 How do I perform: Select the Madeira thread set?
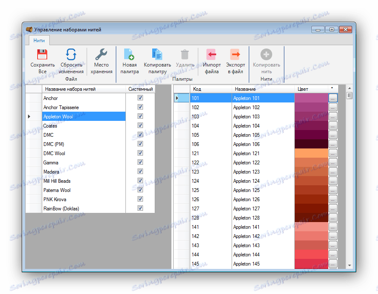[84, 172]
